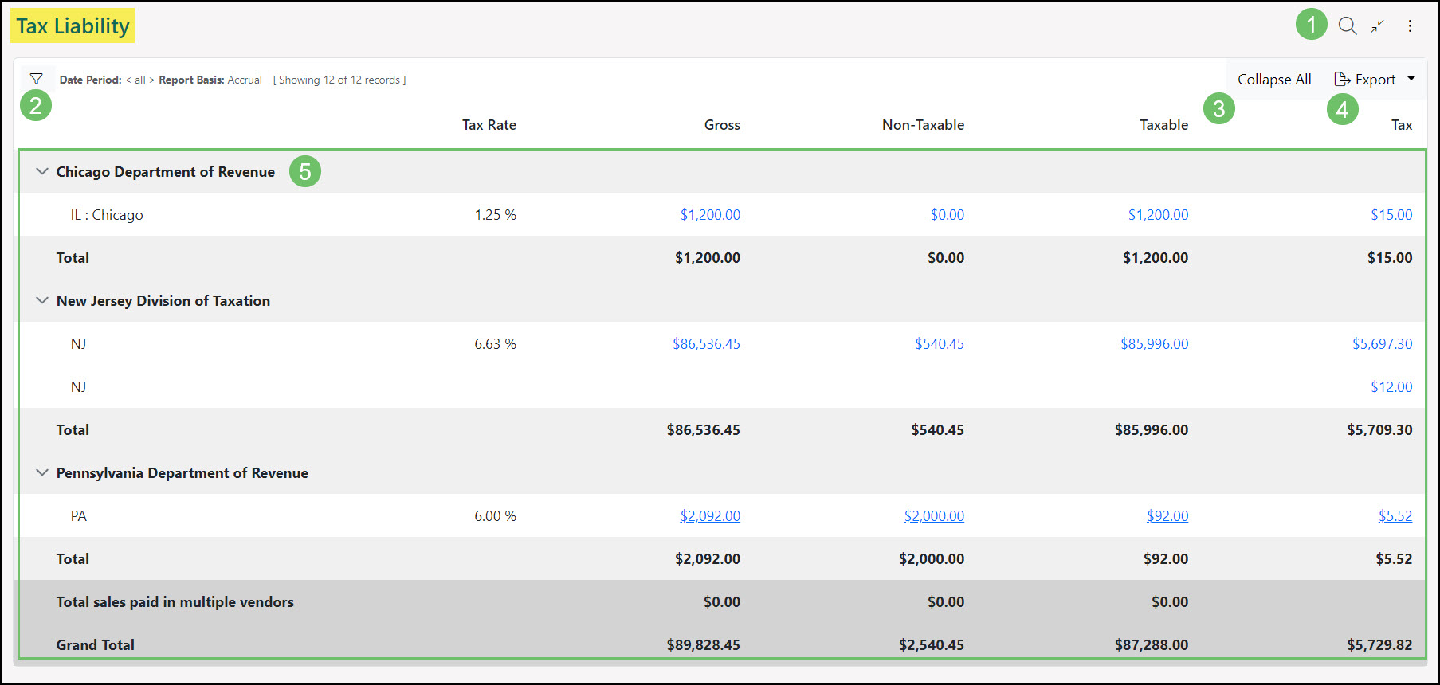This screenshot has width=1440, height=685.
Task: Open IL : Chicago taxable $1,200.00 link
Action: 1158,214
